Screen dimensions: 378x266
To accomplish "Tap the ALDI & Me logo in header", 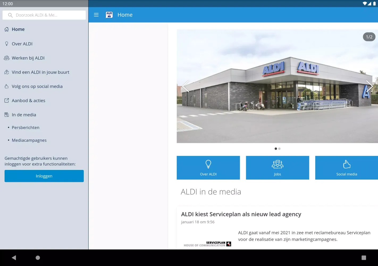I will pyautogui.click(x=109, y=15).
